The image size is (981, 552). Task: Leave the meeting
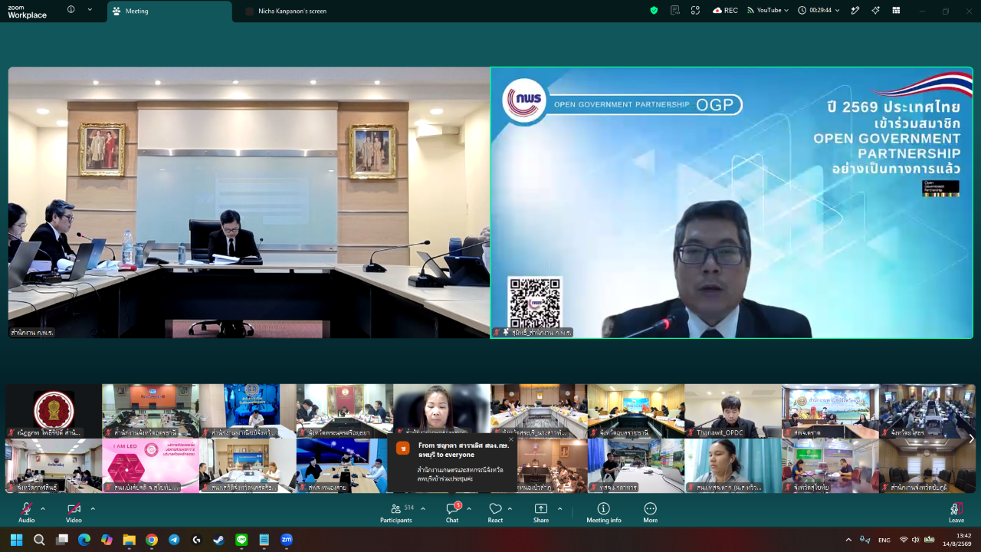pyautogui.click(x=956, y=512)
